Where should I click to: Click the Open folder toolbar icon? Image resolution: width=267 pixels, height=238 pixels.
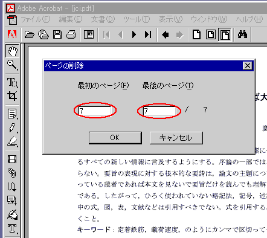tap(30, 34)
